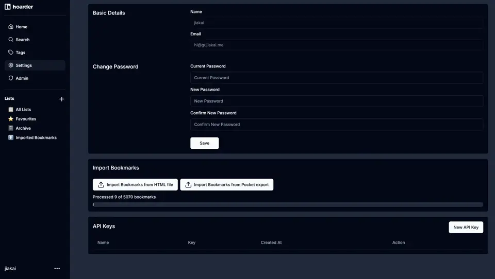495x279 pixels.
Task: Open Admin page label in sidebar
Action: pos(22,78)
